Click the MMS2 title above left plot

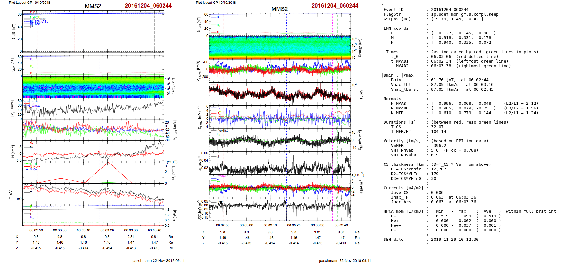click(x=93, y=6)
